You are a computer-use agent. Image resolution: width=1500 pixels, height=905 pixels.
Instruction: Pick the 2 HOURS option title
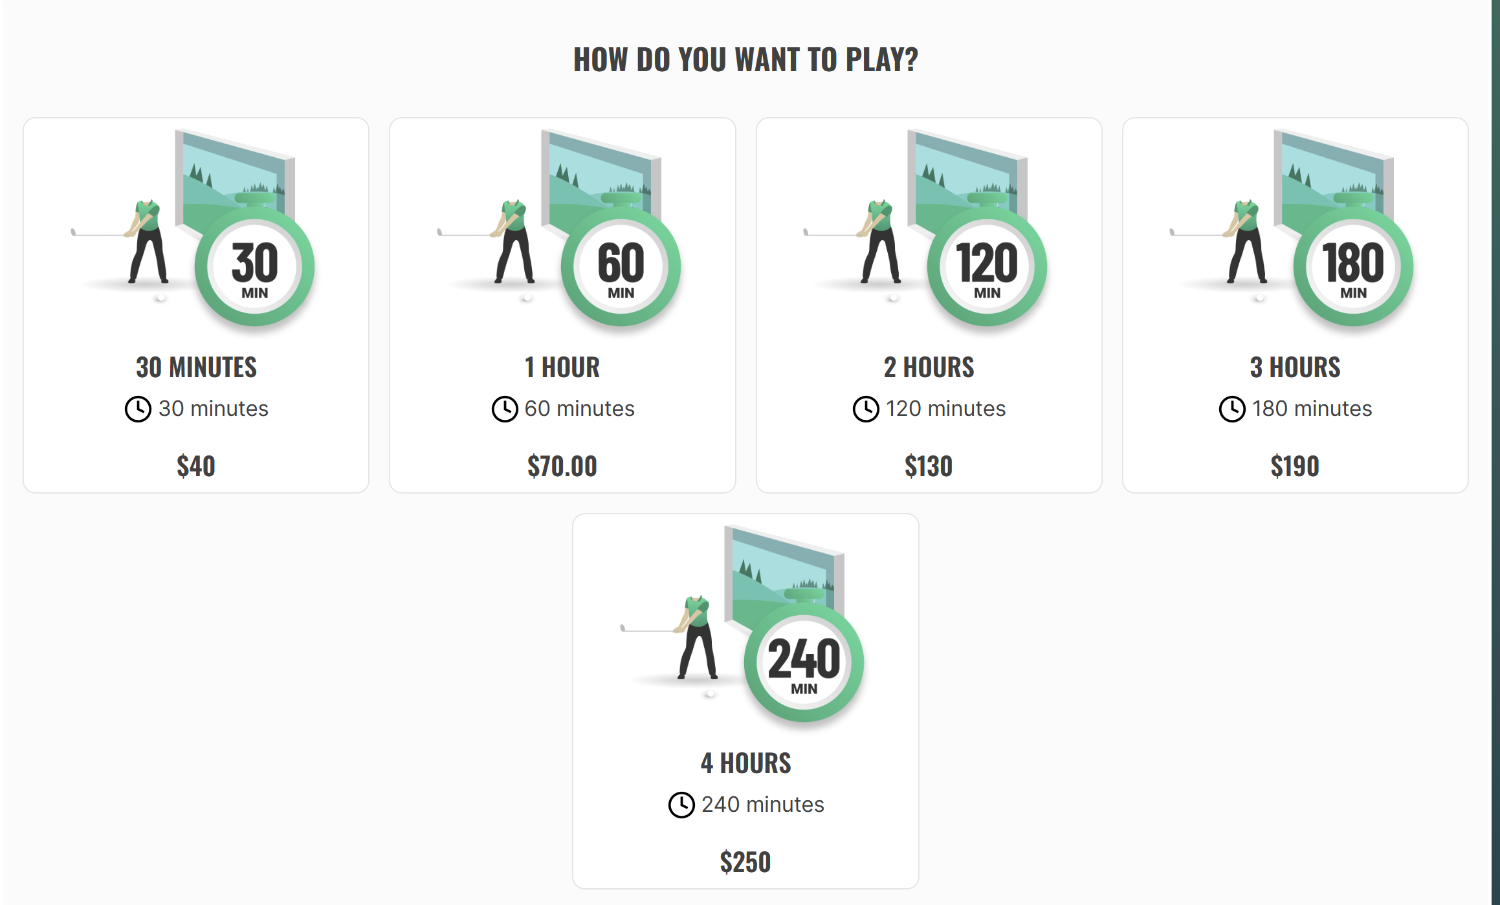click(x=929, y=367)
